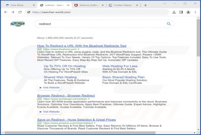Open Basic Shared Hosting Plan link
The image size is (201, 135).
pos(123,77)
